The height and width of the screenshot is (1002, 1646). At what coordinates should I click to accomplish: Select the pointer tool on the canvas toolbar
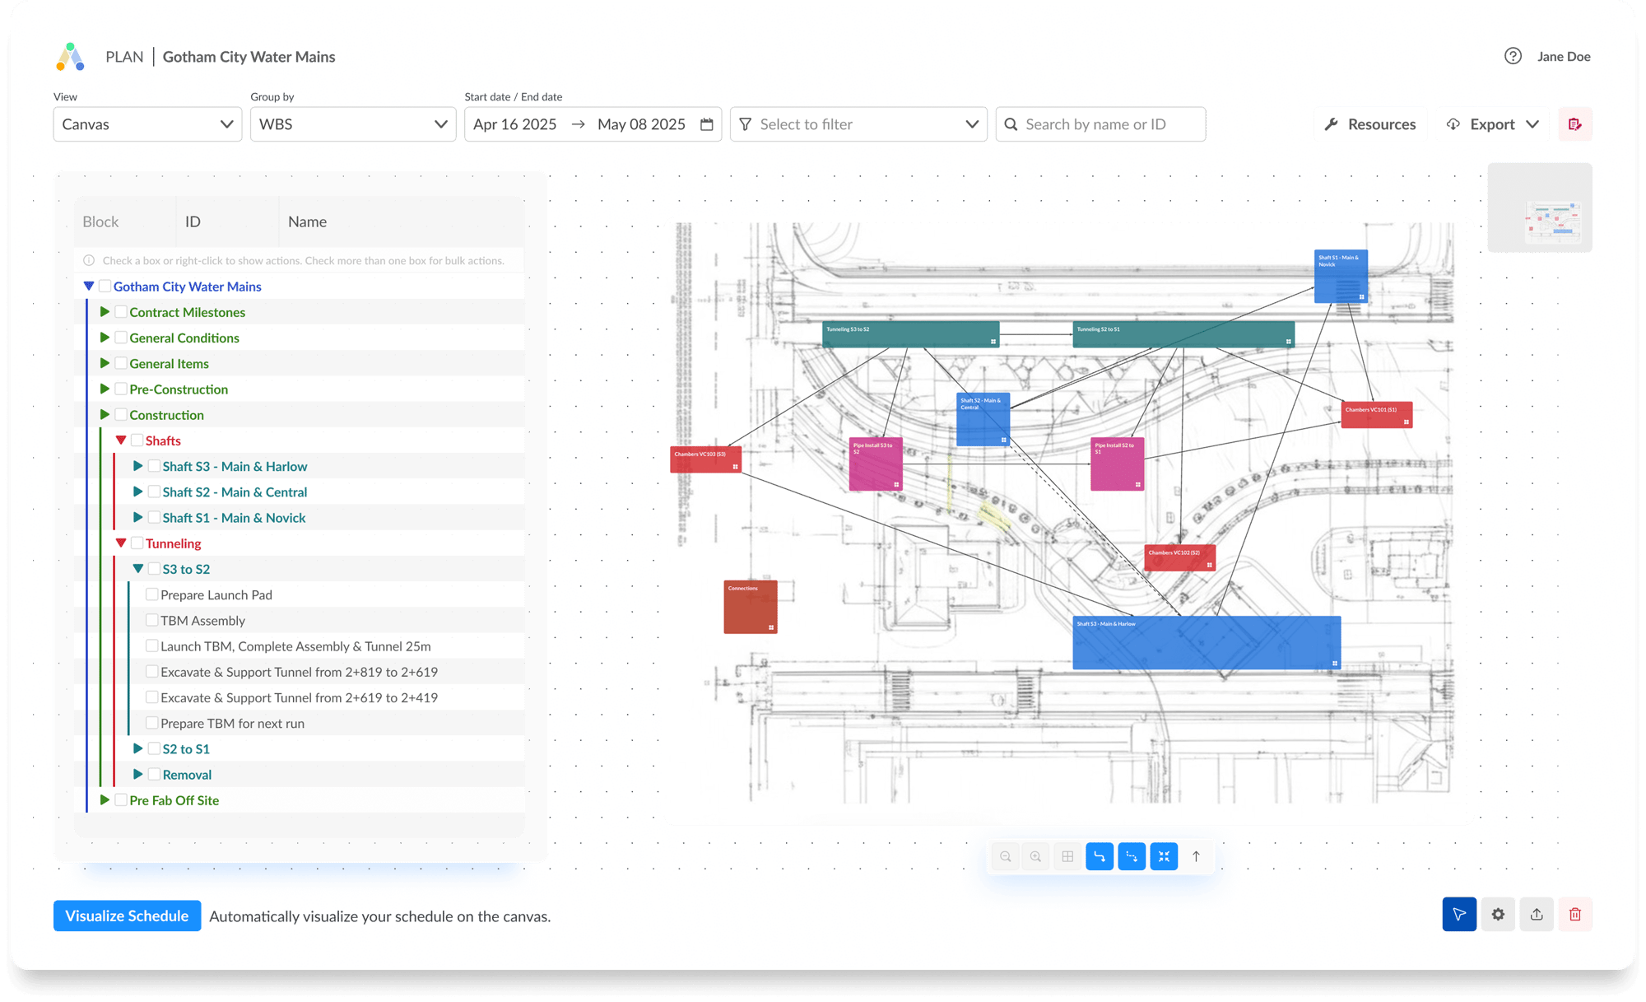click(x=1458, y=914)
